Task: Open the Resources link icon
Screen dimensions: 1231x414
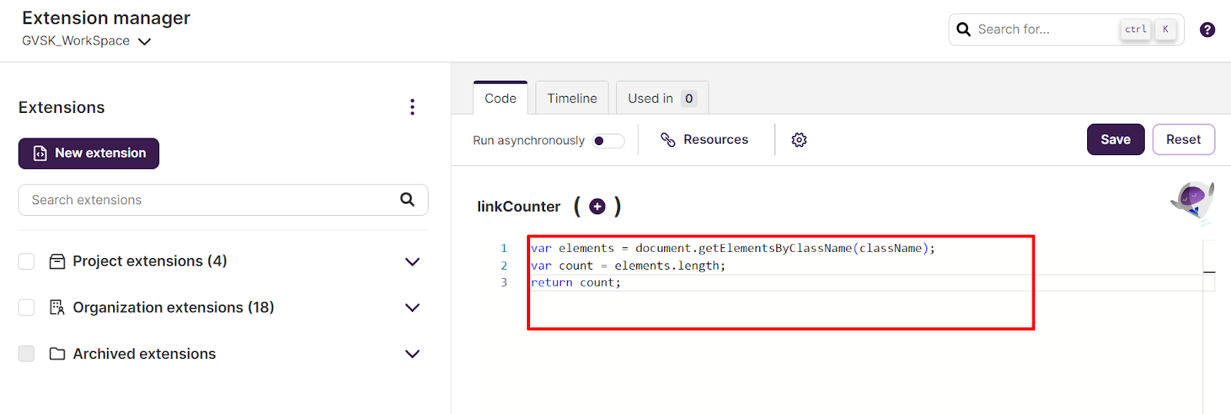Action: point(668,140)
